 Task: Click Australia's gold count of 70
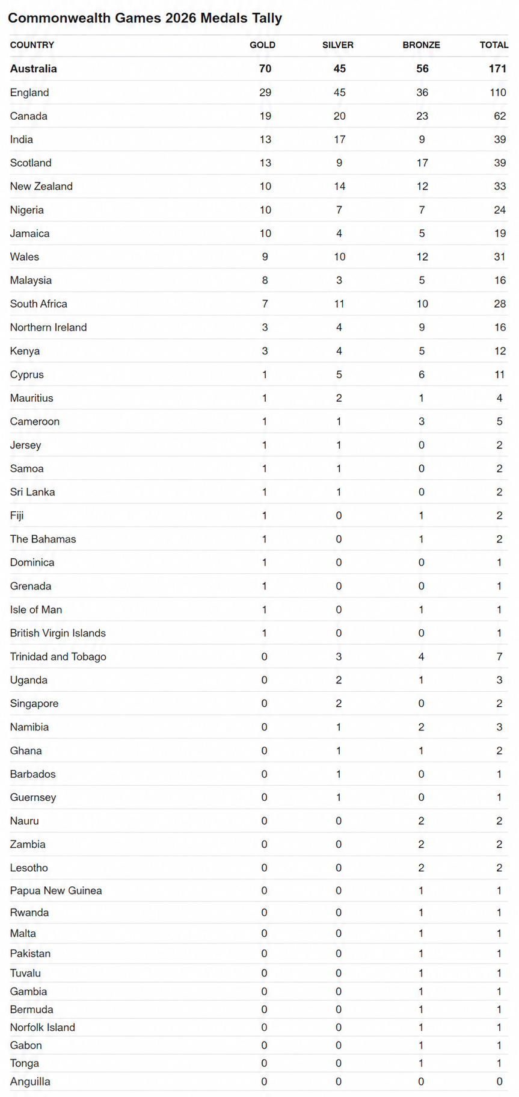click(265, 69)
